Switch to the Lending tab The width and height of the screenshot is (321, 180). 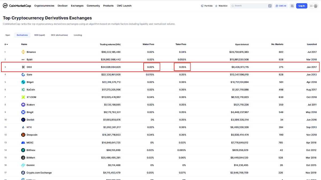click(x=78, y=35)
